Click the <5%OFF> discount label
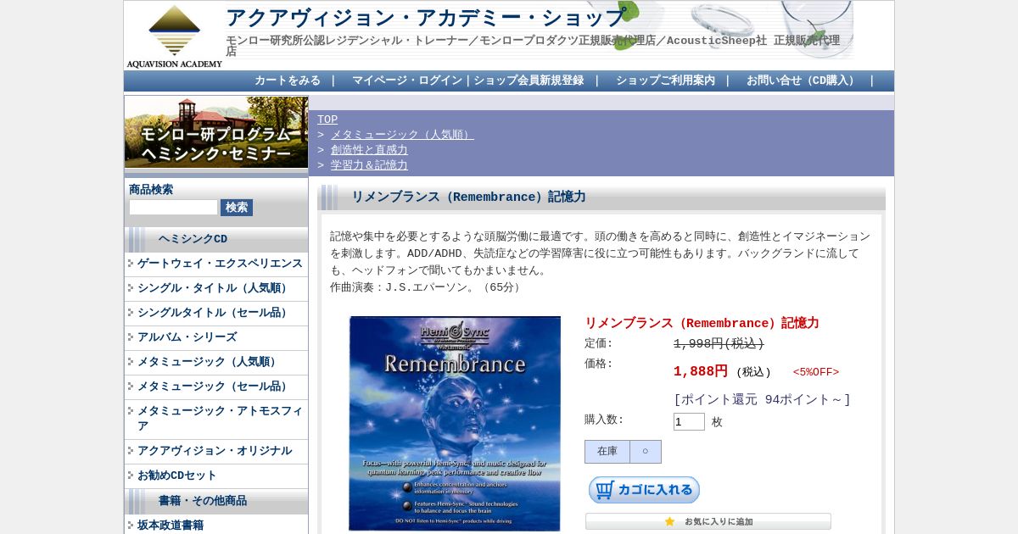 [x=816, y=372]
